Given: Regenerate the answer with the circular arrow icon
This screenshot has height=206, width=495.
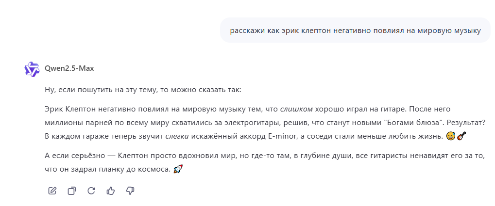Looking at the screenshot, I should click(91, 190).
